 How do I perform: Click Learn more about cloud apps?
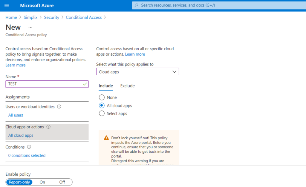coord(135,54)
